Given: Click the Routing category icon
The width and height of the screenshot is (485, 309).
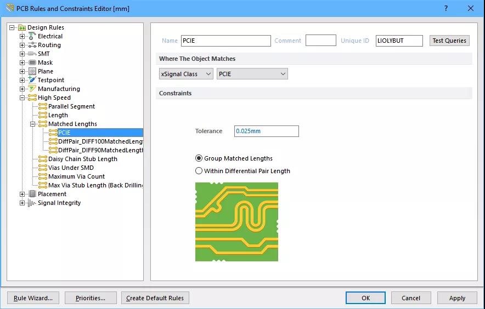Looking at the screenshot, I should pos(32,45).
